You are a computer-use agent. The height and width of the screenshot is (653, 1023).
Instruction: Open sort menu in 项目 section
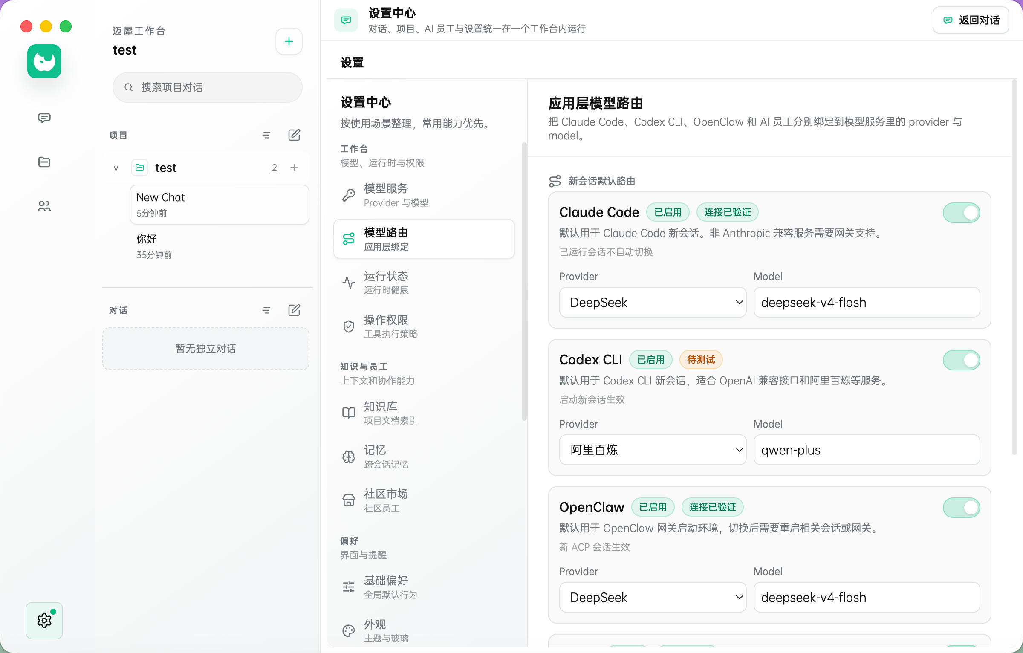(266, 135)
